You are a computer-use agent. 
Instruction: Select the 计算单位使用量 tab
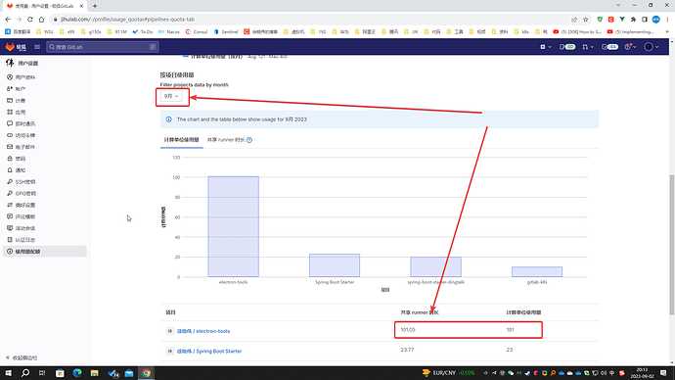click(x=181, y=140)
